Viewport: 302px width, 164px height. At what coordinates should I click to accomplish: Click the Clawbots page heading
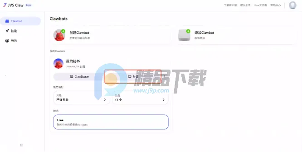pyautogui.click(x=58, y=19)
